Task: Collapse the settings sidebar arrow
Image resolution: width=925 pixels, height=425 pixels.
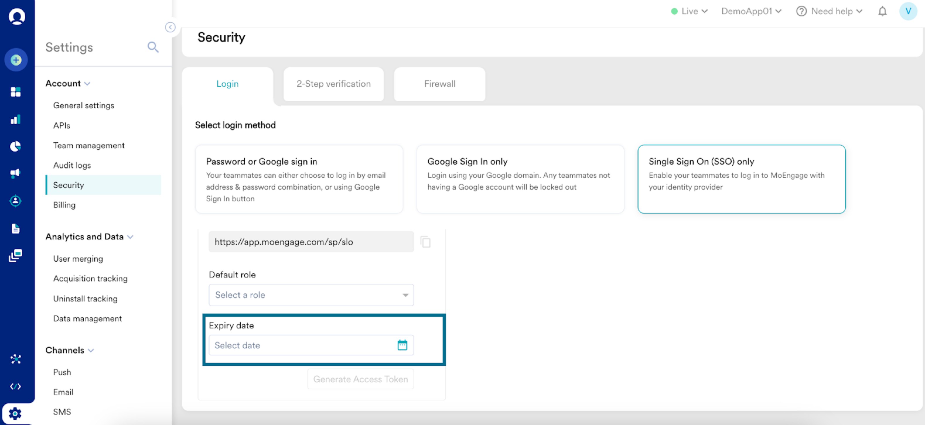Action: tap(170, 27)
